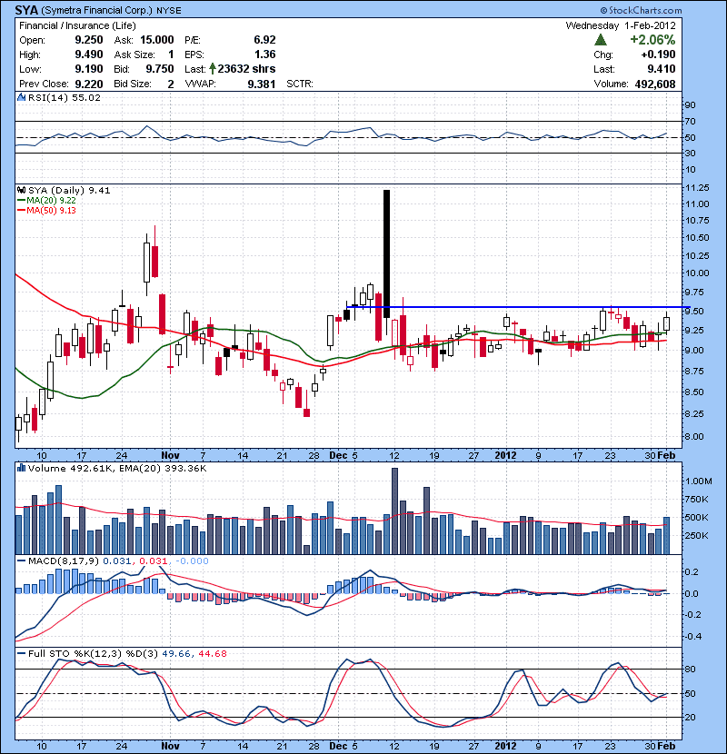Image resolution: width=727 pixels, height=754 pixels.
Task: Click the green MA(20) legend line marker
Action: tap(21, 201)
